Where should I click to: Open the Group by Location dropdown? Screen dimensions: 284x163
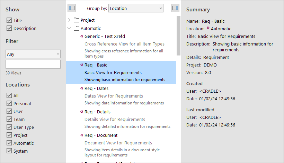[136, 8]
